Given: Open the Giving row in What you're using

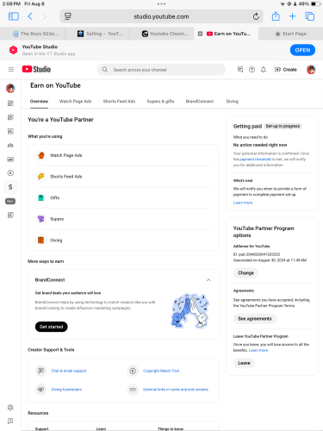Looking at the screenshot, I should pyautogui.click(x=123, y=240).
